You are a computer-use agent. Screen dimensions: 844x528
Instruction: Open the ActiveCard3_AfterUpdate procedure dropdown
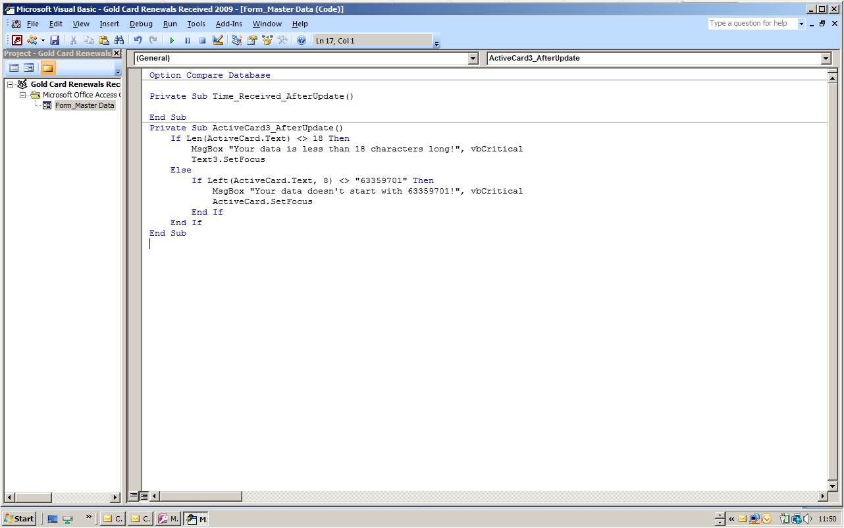pos(826,59)
